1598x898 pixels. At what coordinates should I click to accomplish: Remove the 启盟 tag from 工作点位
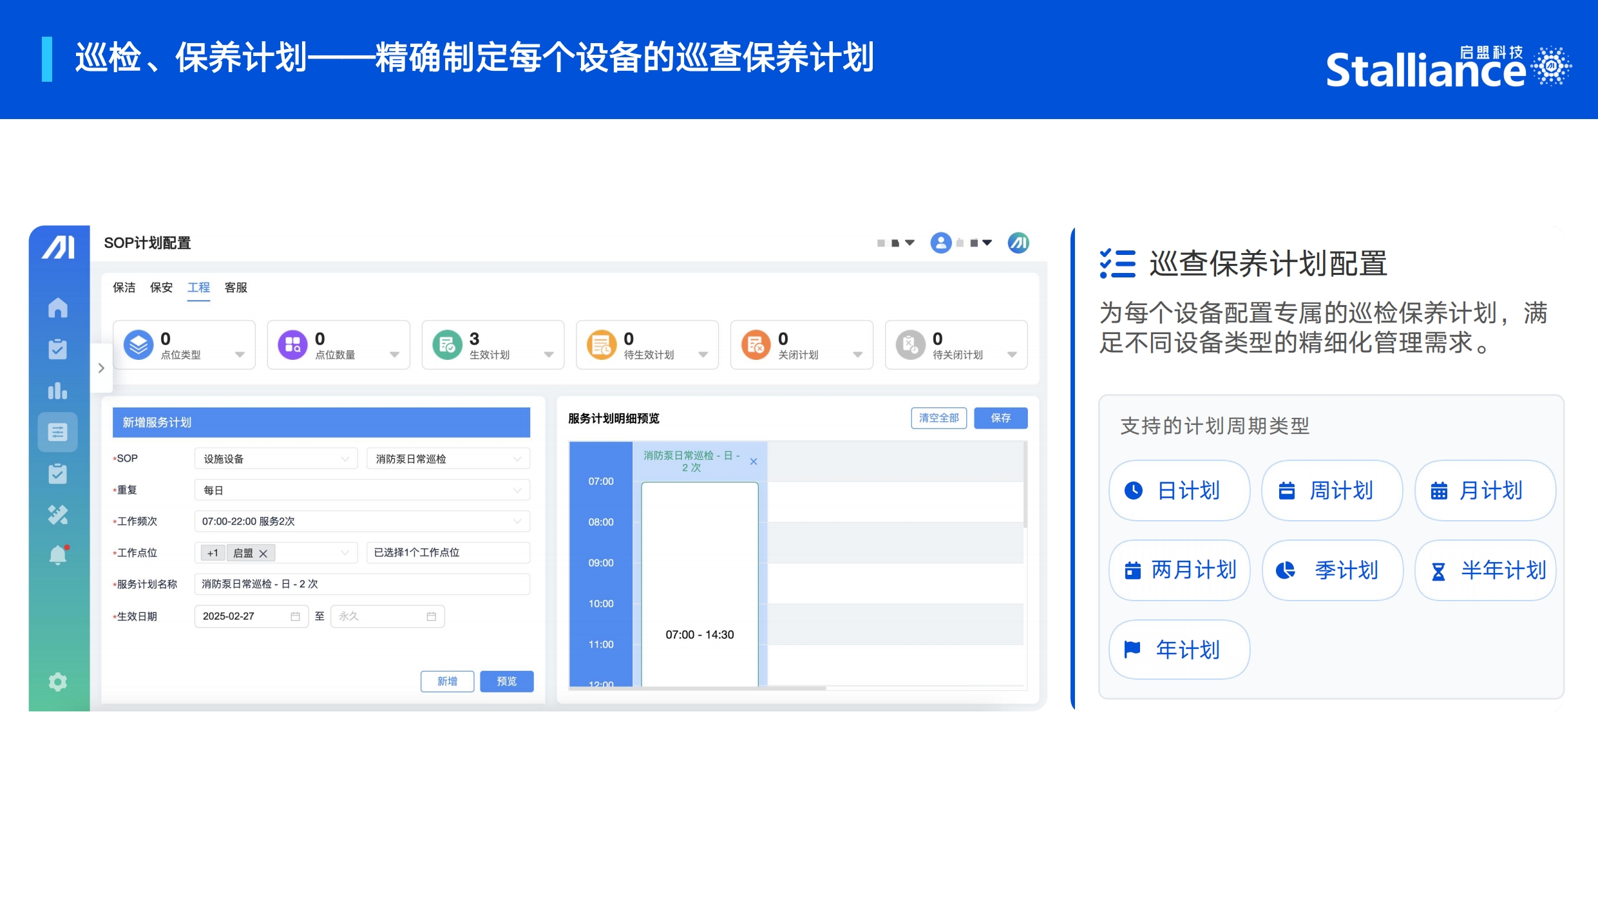263,554
